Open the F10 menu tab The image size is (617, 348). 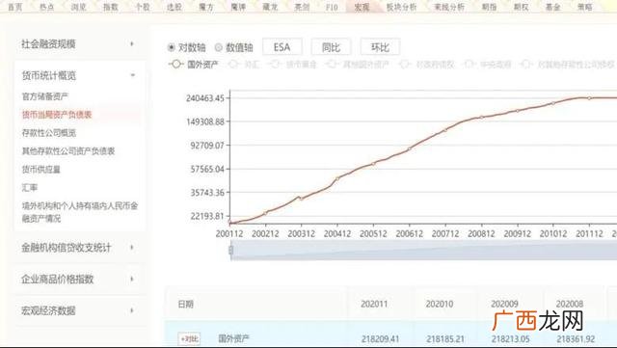tap(332, 7)
